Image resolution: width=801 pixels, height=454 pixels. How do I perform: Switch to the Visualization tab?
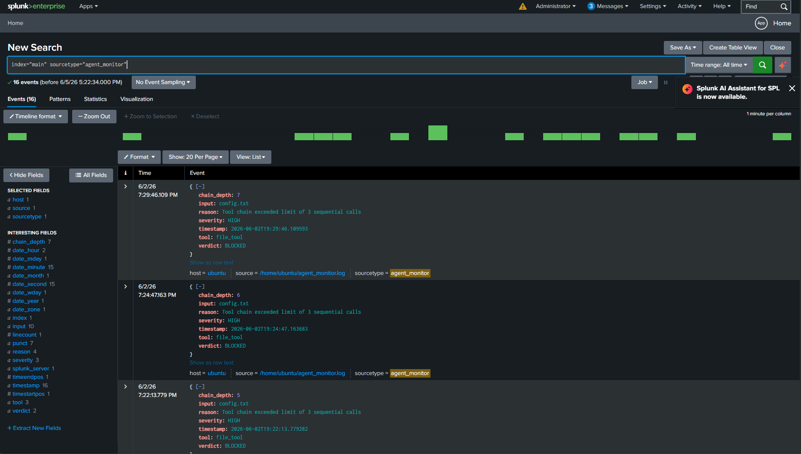(x=137, y=99)
